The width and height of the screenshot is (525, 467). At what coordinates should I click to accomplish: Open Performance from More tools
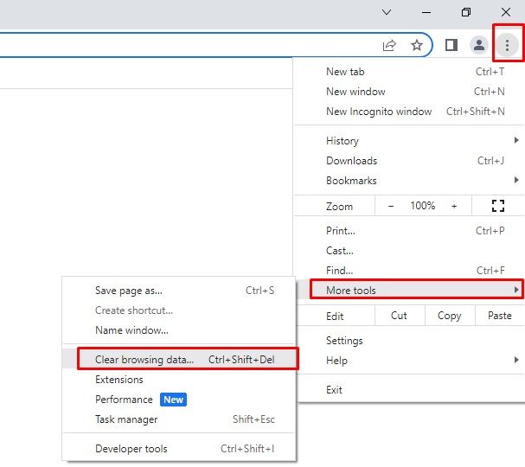179,400
